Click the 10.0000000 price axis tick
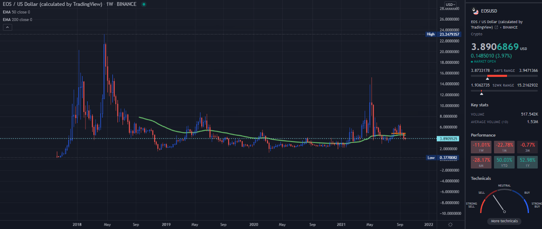Screen dimensions: 542x229 (x=449, y=106)
